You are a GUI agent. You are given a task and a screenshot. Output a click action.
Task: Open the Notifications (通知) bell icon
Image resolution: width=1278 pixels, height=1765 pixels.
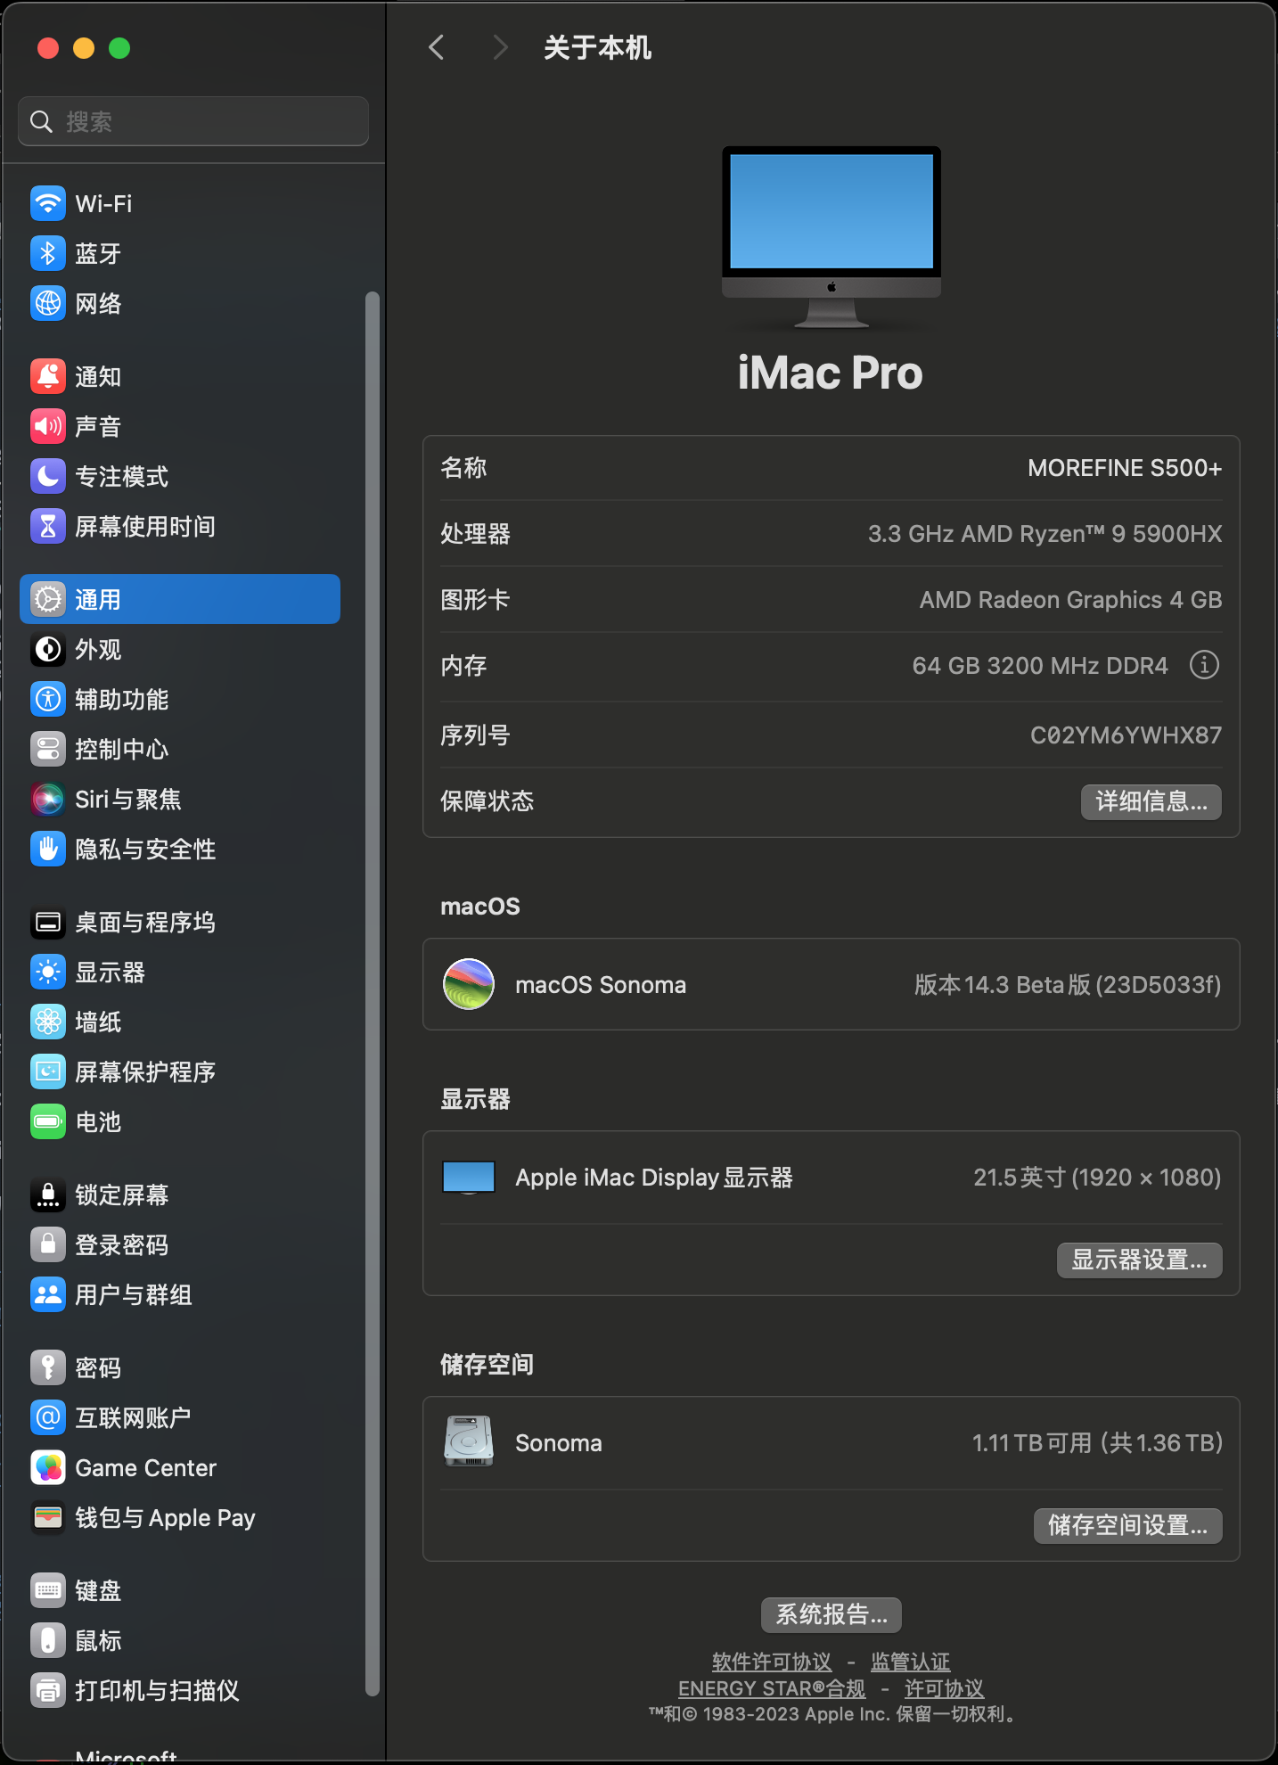point(48,376)
